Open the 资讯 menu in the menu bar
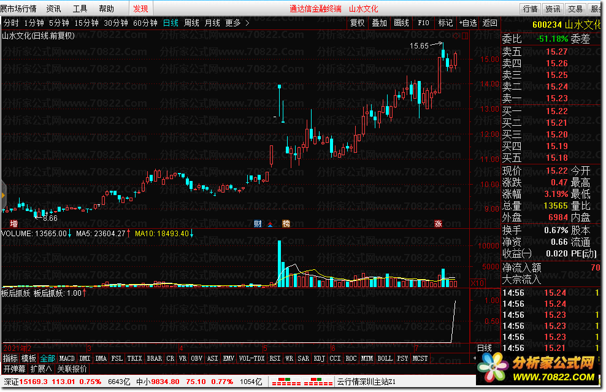This screenshot has width=606, height=392. pyautogui.click(x=53, y=9)
